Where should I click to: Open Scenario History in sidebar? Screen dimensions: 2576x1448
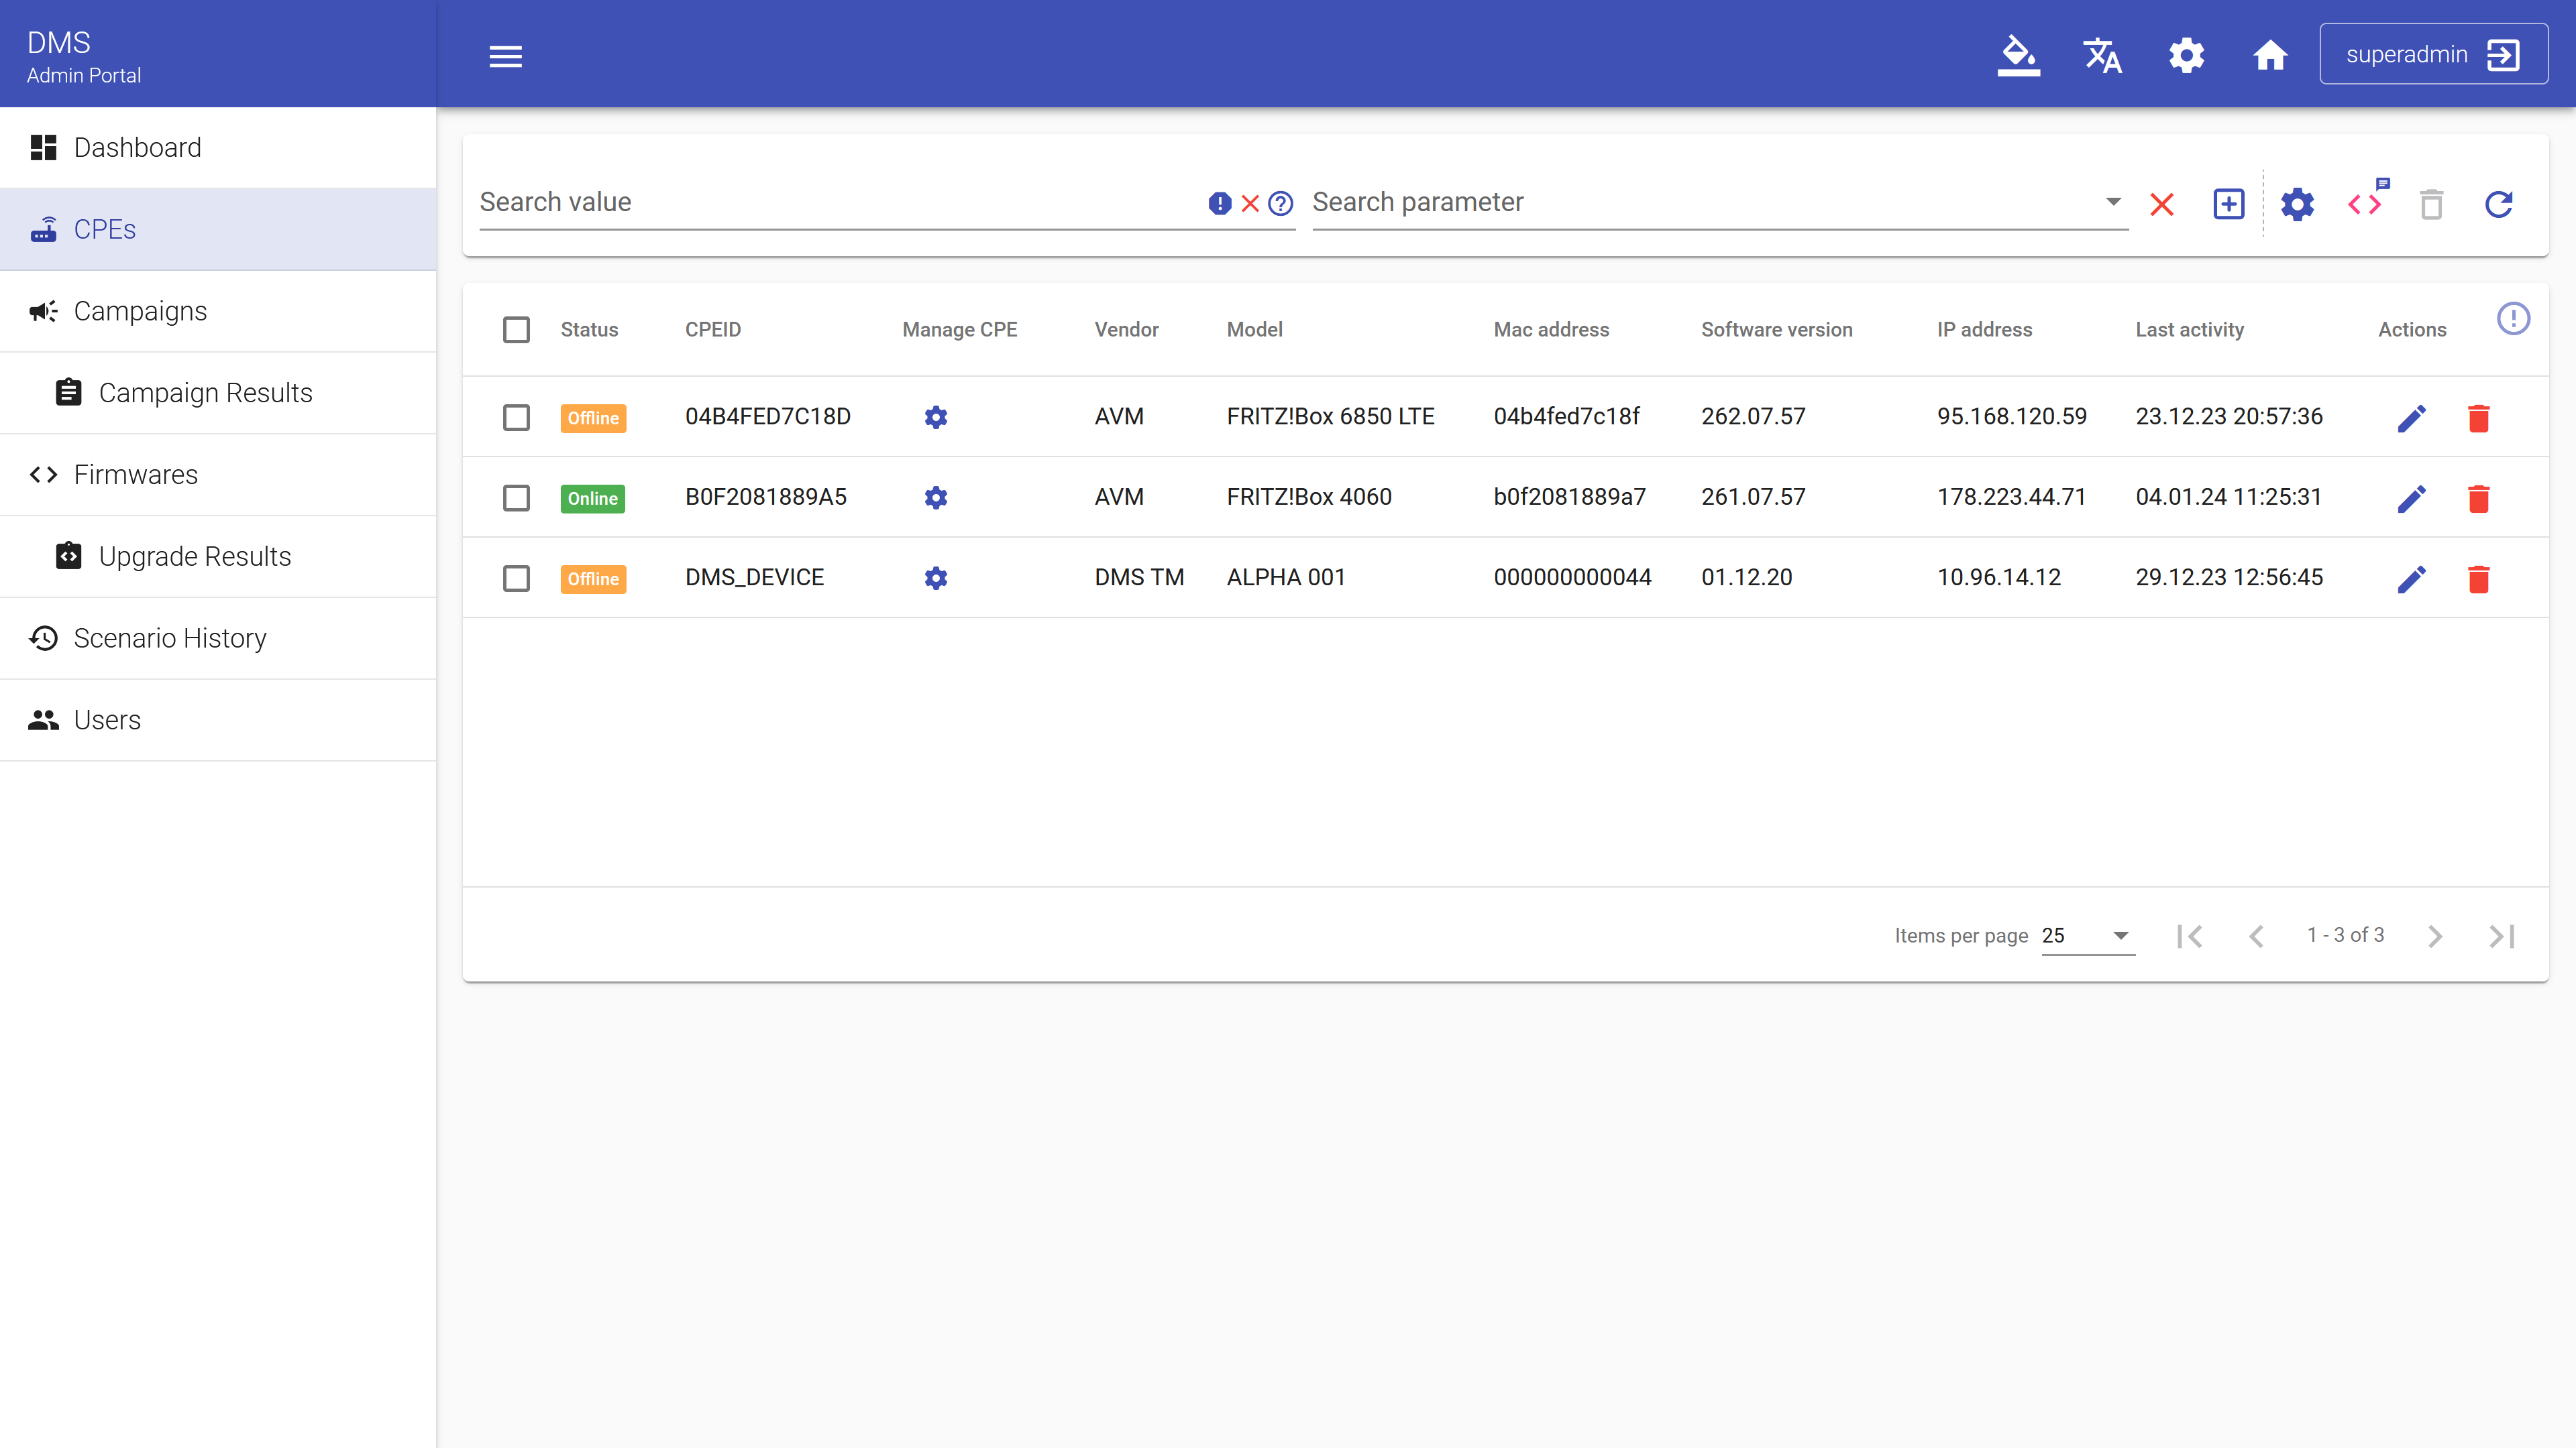170,638
